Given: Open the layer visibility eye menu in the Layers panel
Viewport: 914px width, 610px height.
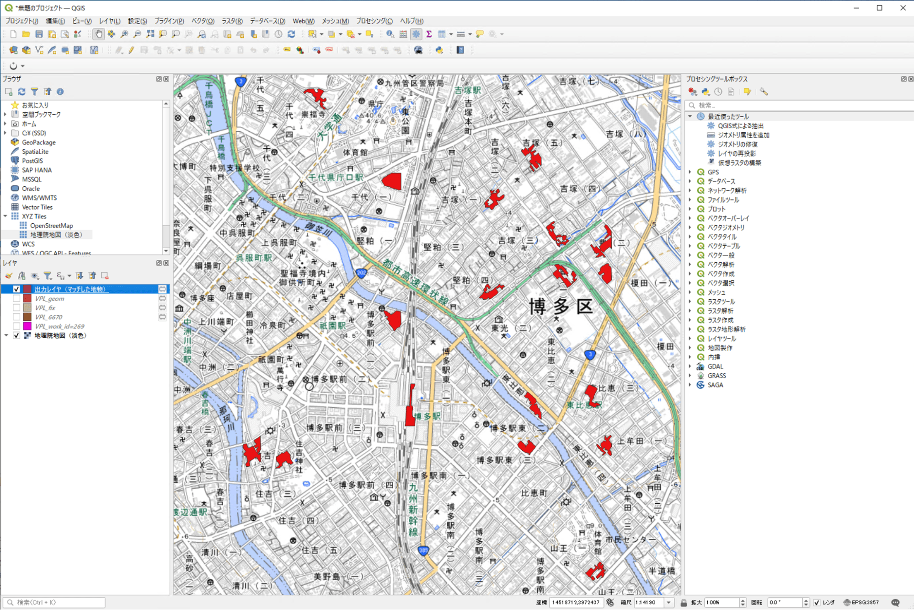Looking at the screenshot, I should (35, 275).
